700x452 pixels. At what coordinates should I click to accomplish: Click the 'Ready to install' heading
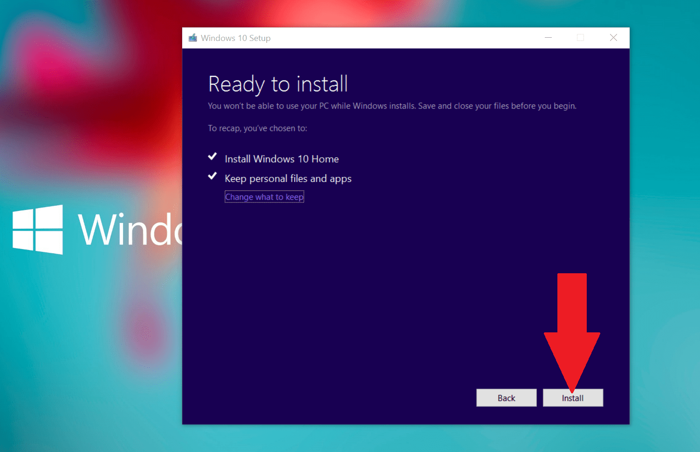[x=278, y=84]
